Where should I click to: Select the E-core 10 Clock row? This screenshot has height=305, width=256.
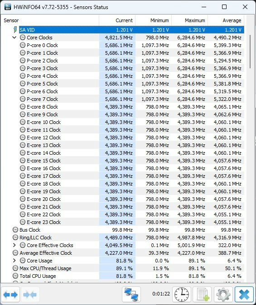(x=131, y=122)
